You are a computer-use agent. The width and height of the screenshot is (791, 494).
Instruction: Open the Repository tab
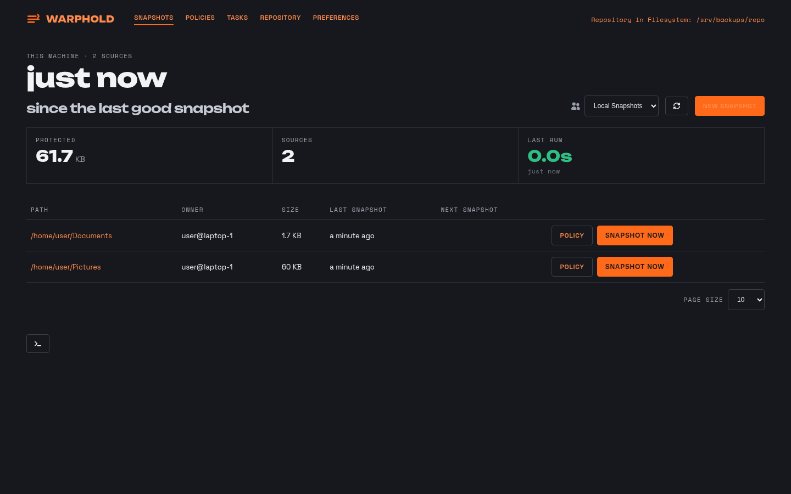(x=280, y=18)
